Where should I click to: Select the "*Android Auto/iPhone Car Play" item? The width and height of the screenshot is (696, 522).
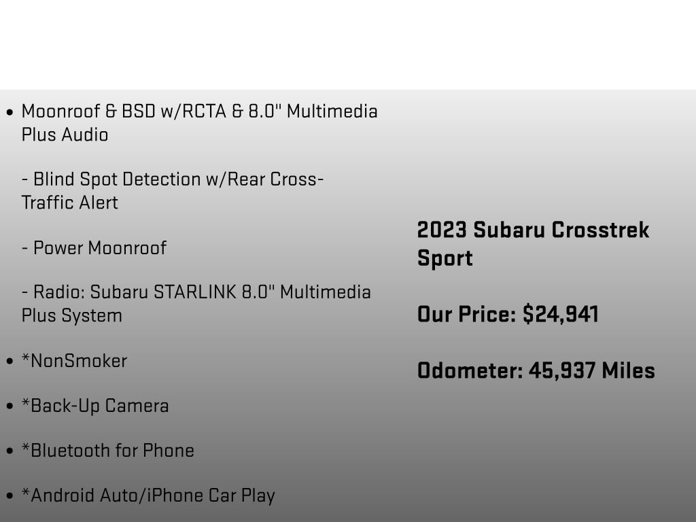click(x=148, y=495)
